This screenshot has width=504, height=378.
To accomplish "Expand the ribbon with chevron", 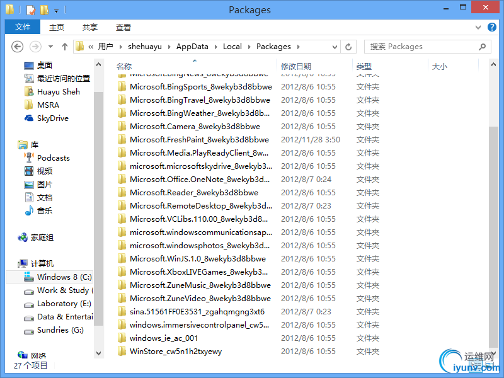I will (x=478, y=27).
